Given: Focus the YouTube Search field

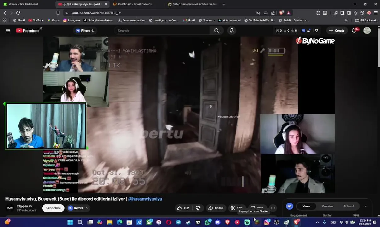Looking at the screenshot, I should (x=162, y=31).
